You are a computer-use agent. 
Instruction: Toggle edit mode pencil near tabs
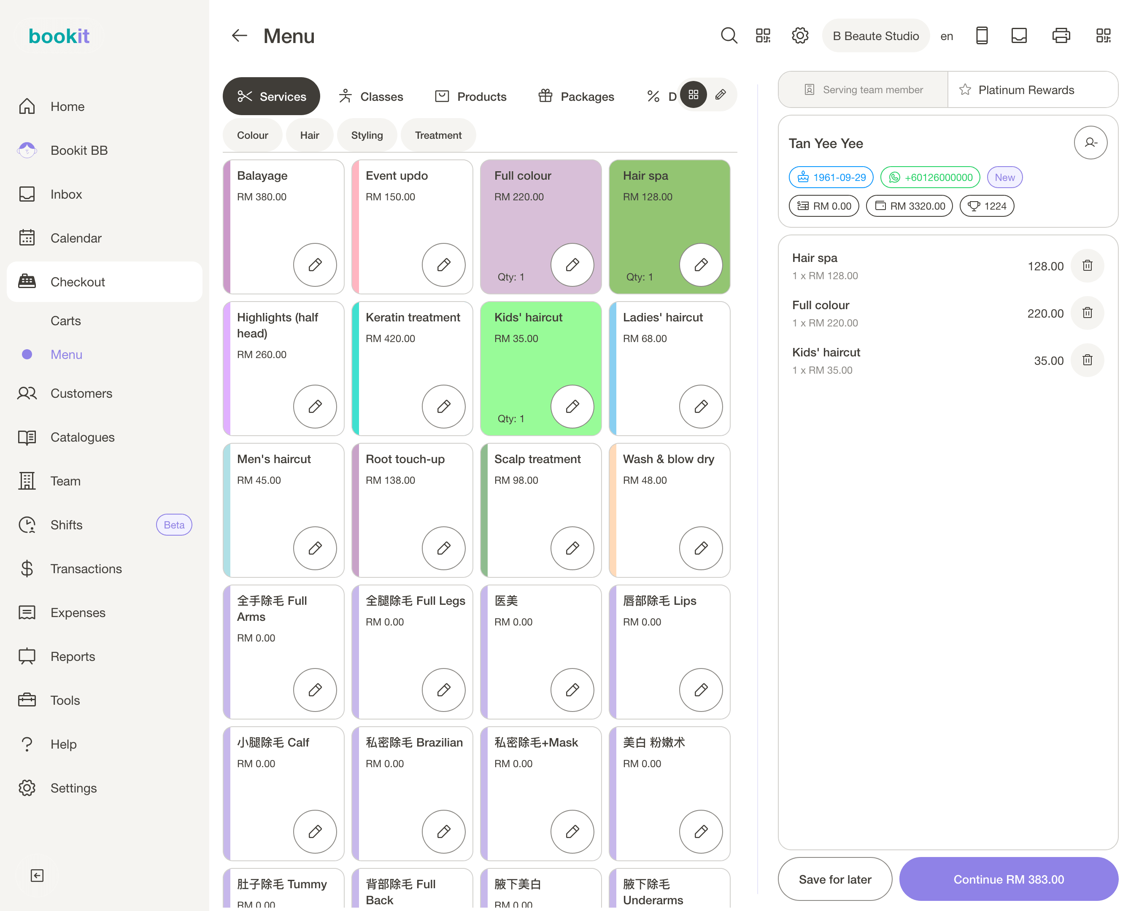pyautogui.click(x=721, y=95)
